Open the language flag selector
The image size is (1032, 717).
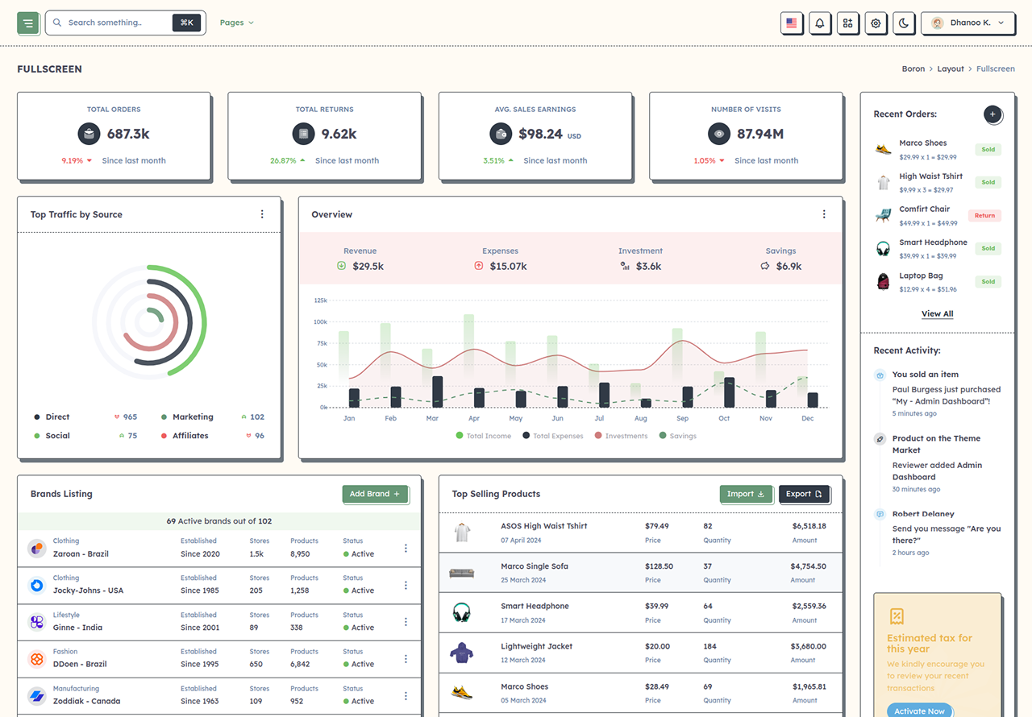(792, 23)
